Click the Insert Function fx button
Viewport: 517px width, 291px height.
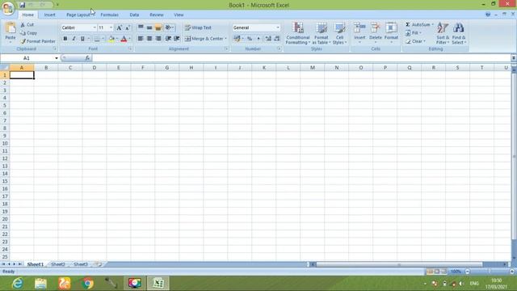[87, 58]
